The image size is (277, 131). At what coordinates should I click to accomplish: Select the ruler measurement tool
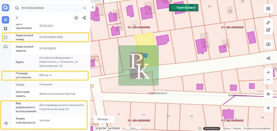click(268, 23)
